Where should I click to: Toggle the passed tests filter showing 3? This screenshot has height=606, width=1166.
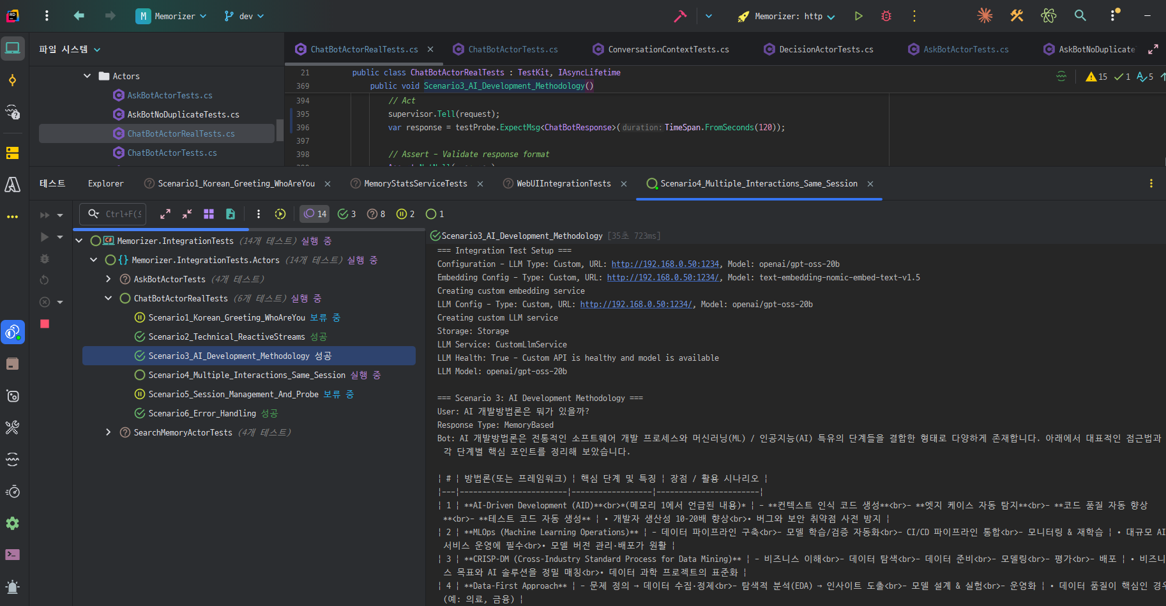[x=347, y=214]
